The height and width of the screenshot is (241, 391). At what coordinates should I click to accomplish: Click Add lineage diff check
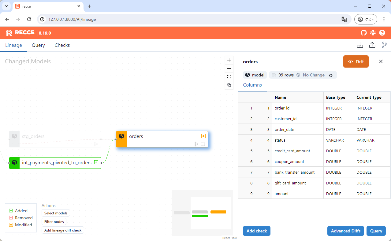(x=63, y=230)
